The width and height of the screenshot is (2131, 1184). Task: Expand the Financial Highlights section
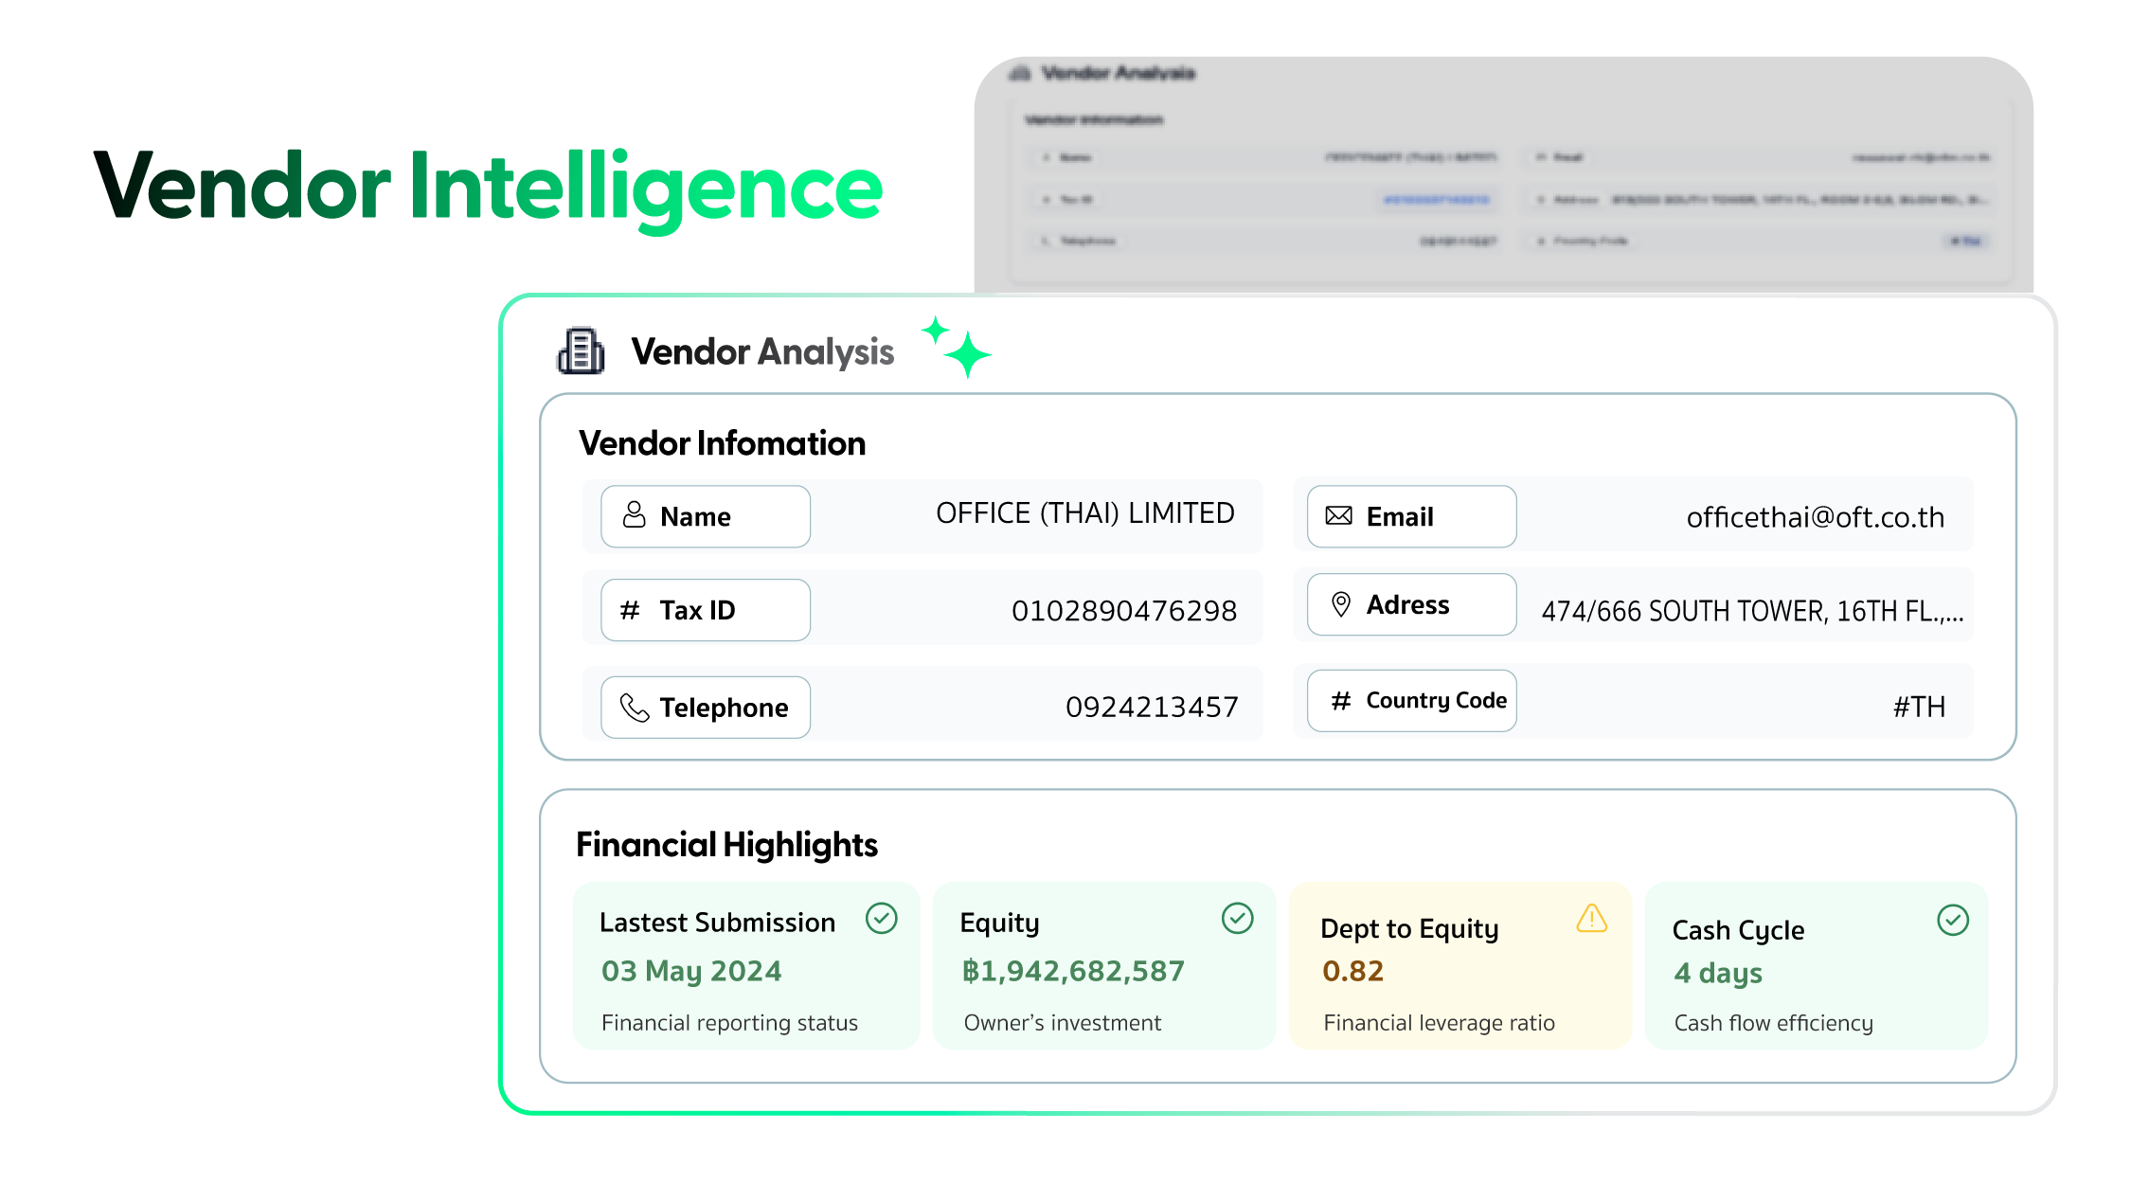[726, 844]
